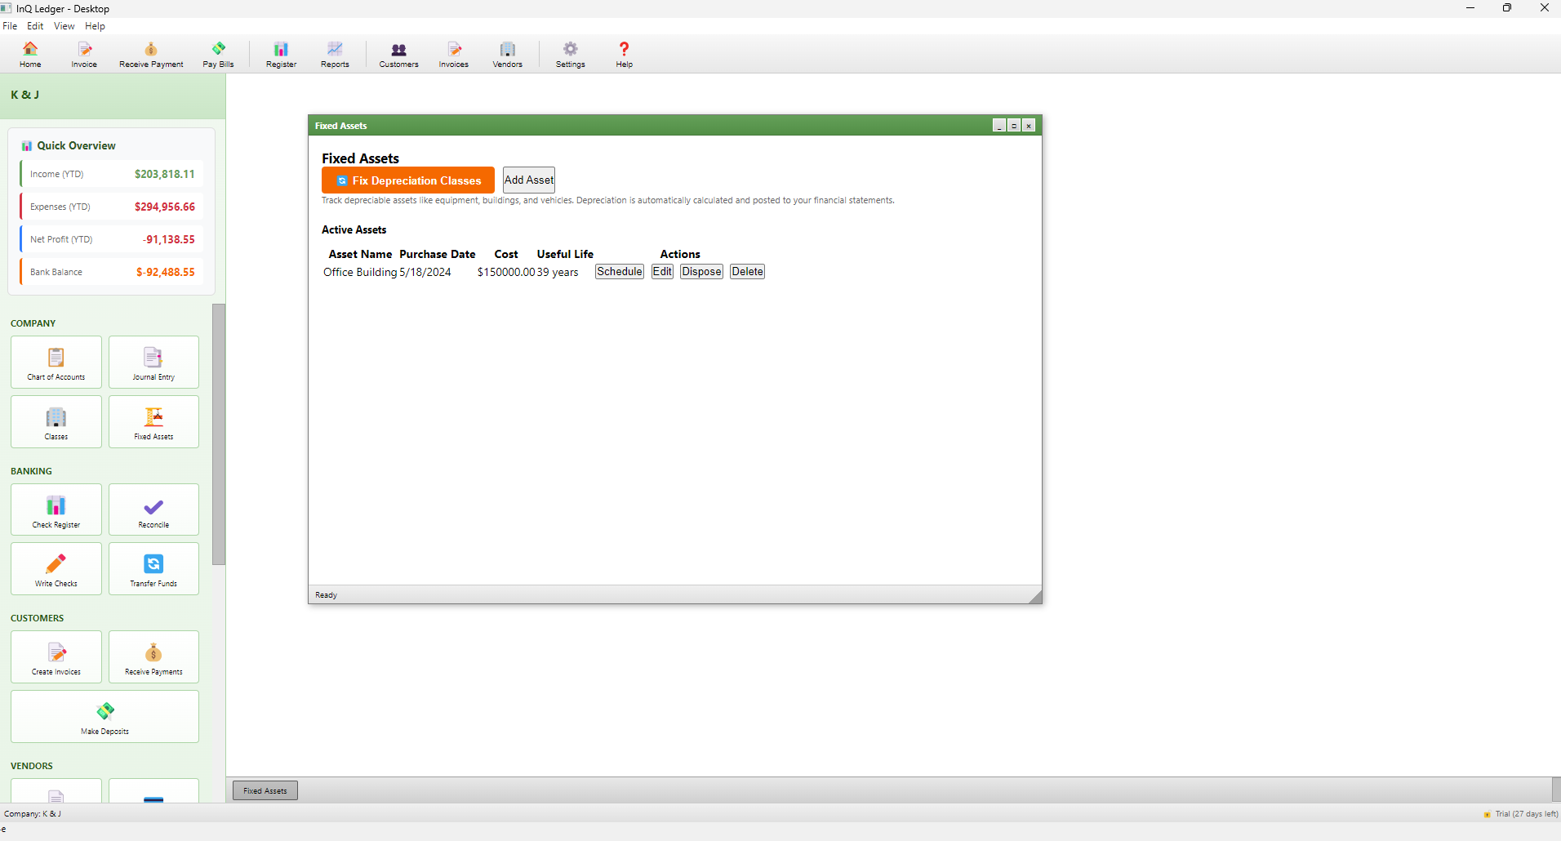Image resolution: width=1561 pixels, height=841 pixels.
Task: Click the K & J company header
Action: point(25,95)
